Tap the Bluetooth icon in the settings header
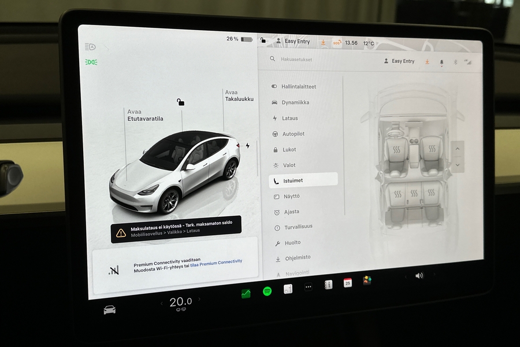The width and height of the screenshot is (520, 347). pyautogui.click(x=454, y=61)
